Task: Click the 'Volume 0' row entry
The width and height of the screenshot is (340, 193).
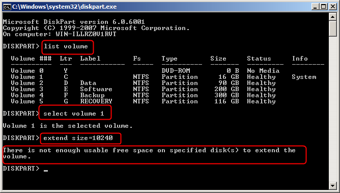Action: [27, 71]
